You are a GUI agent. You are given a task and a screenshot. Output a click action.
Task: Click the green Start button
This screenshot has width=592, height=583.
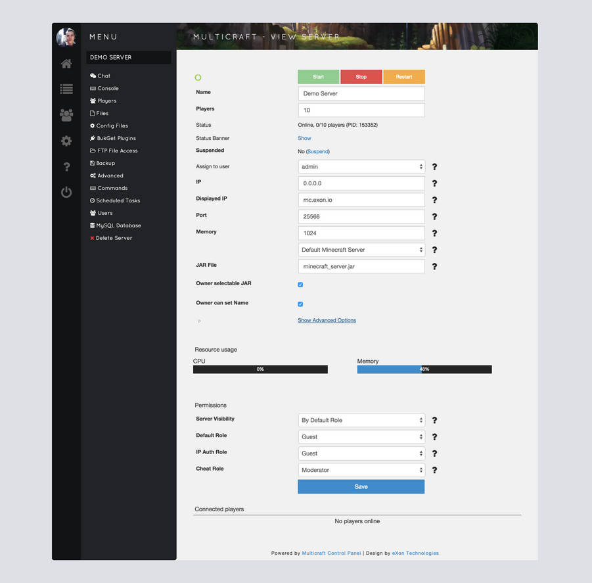318,77
